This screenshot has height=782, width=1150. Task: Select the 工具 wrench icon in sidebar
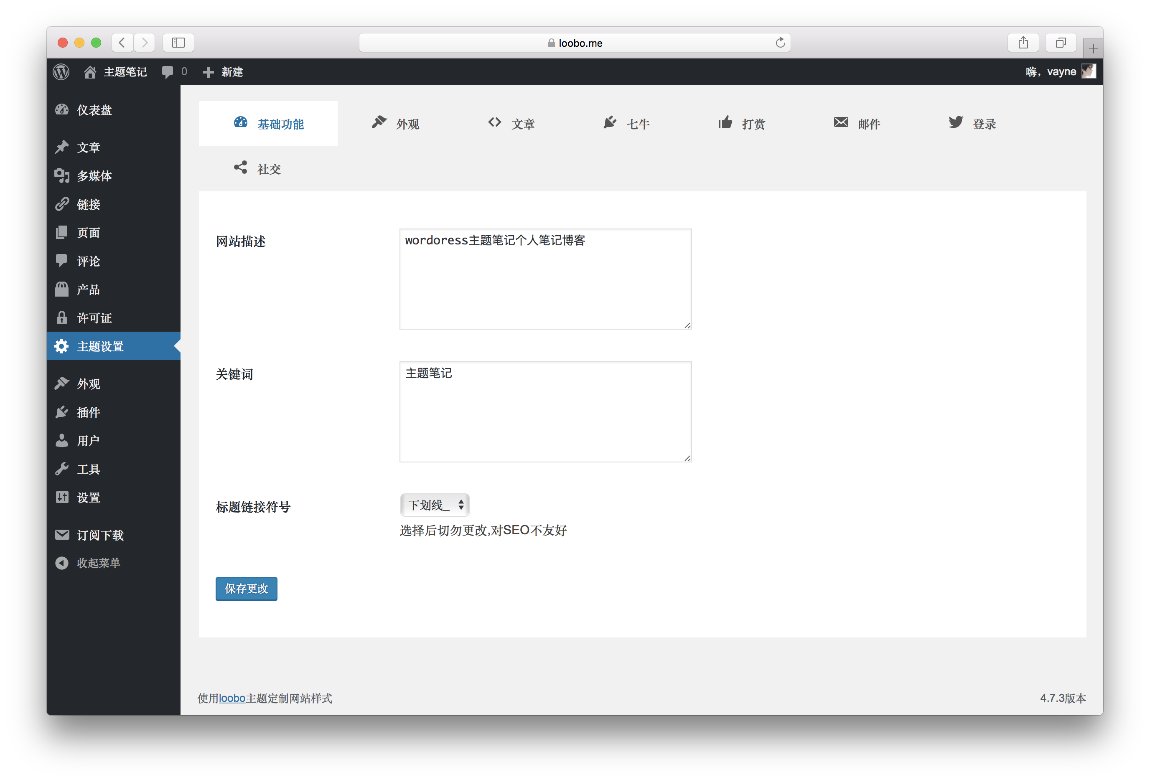click(x=62, y=468)
